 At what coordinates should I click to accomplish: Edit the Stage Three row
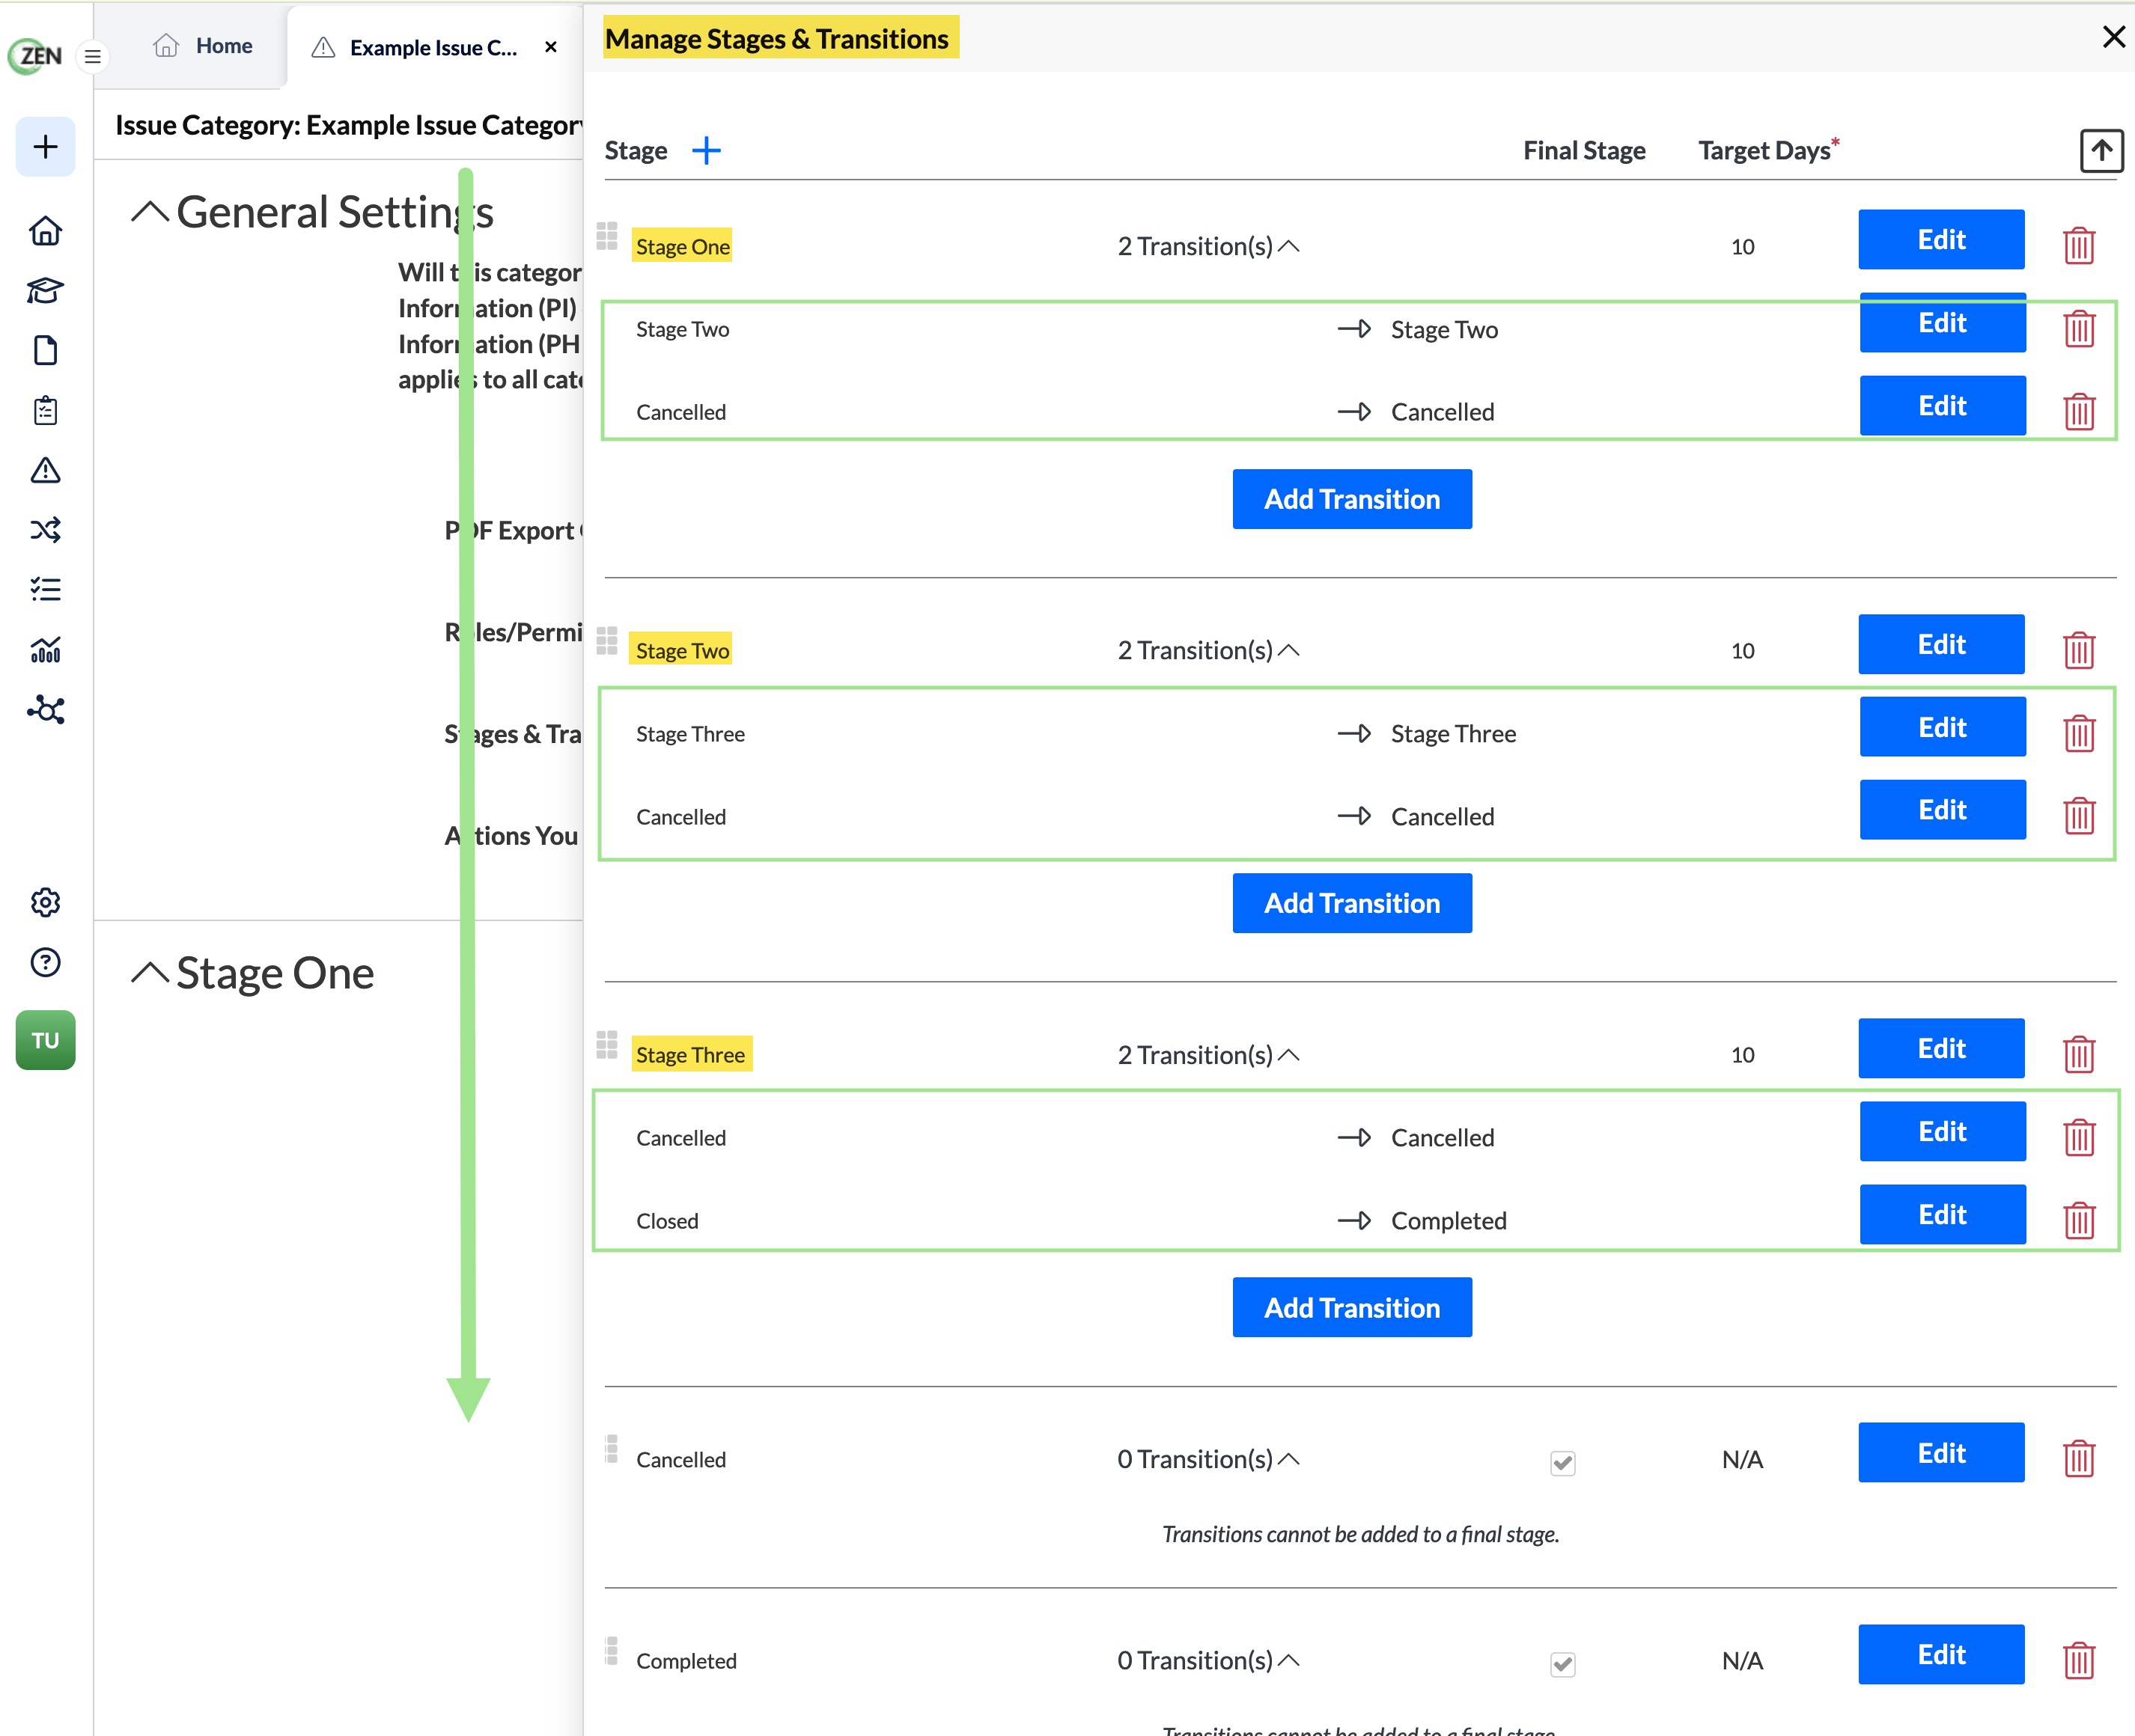(1941, 1048)
